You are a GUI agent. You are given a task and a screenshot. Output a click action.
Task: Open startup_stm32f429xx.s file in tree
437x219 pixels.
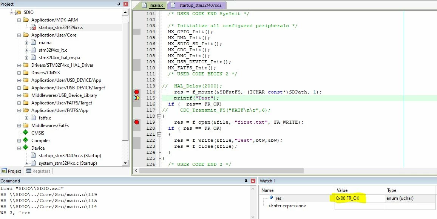click(60, 28)
